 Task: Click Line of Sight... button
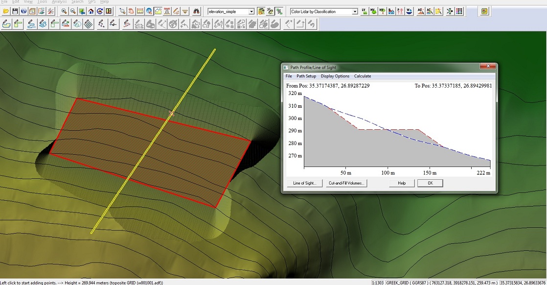point(304,183)
